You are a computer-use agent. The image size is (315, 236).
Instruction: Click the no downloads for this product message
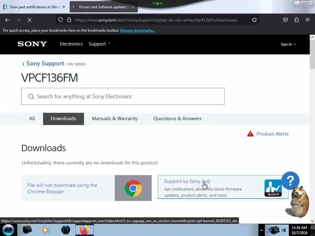click(90, 163)
